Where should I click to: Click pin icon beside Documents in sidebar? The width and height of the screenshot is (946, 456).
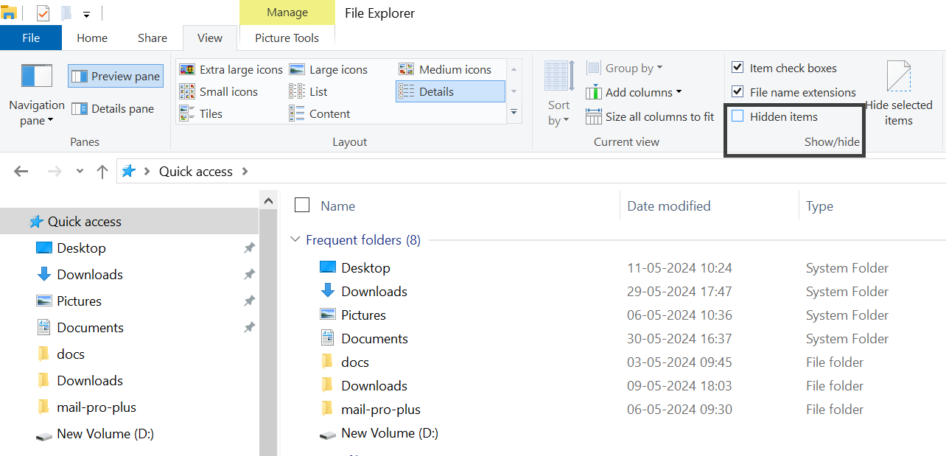[249, 328]
